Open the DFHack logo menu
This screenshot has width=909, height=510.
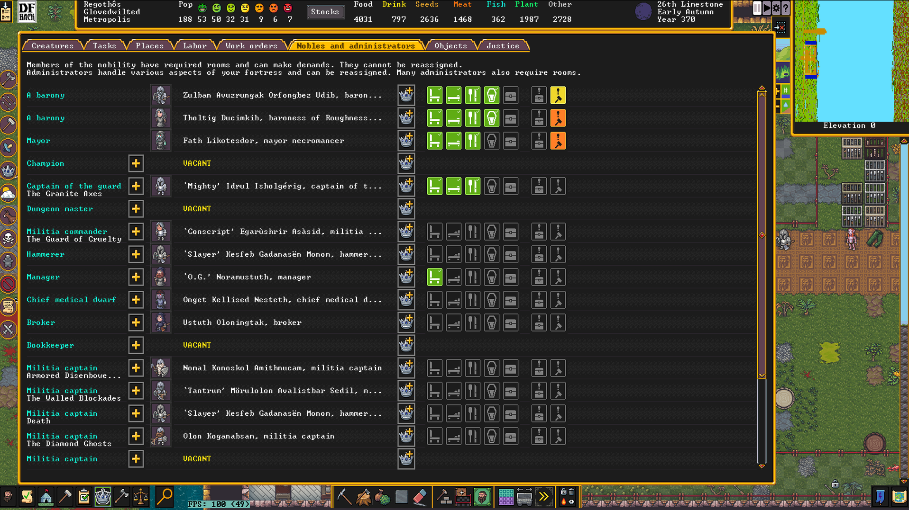[x=27, y=12]
